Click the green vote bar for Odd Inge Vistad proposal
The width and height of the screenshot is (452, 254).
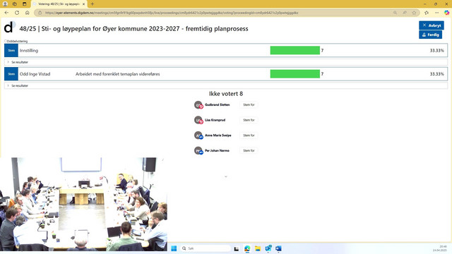(295, 74)
